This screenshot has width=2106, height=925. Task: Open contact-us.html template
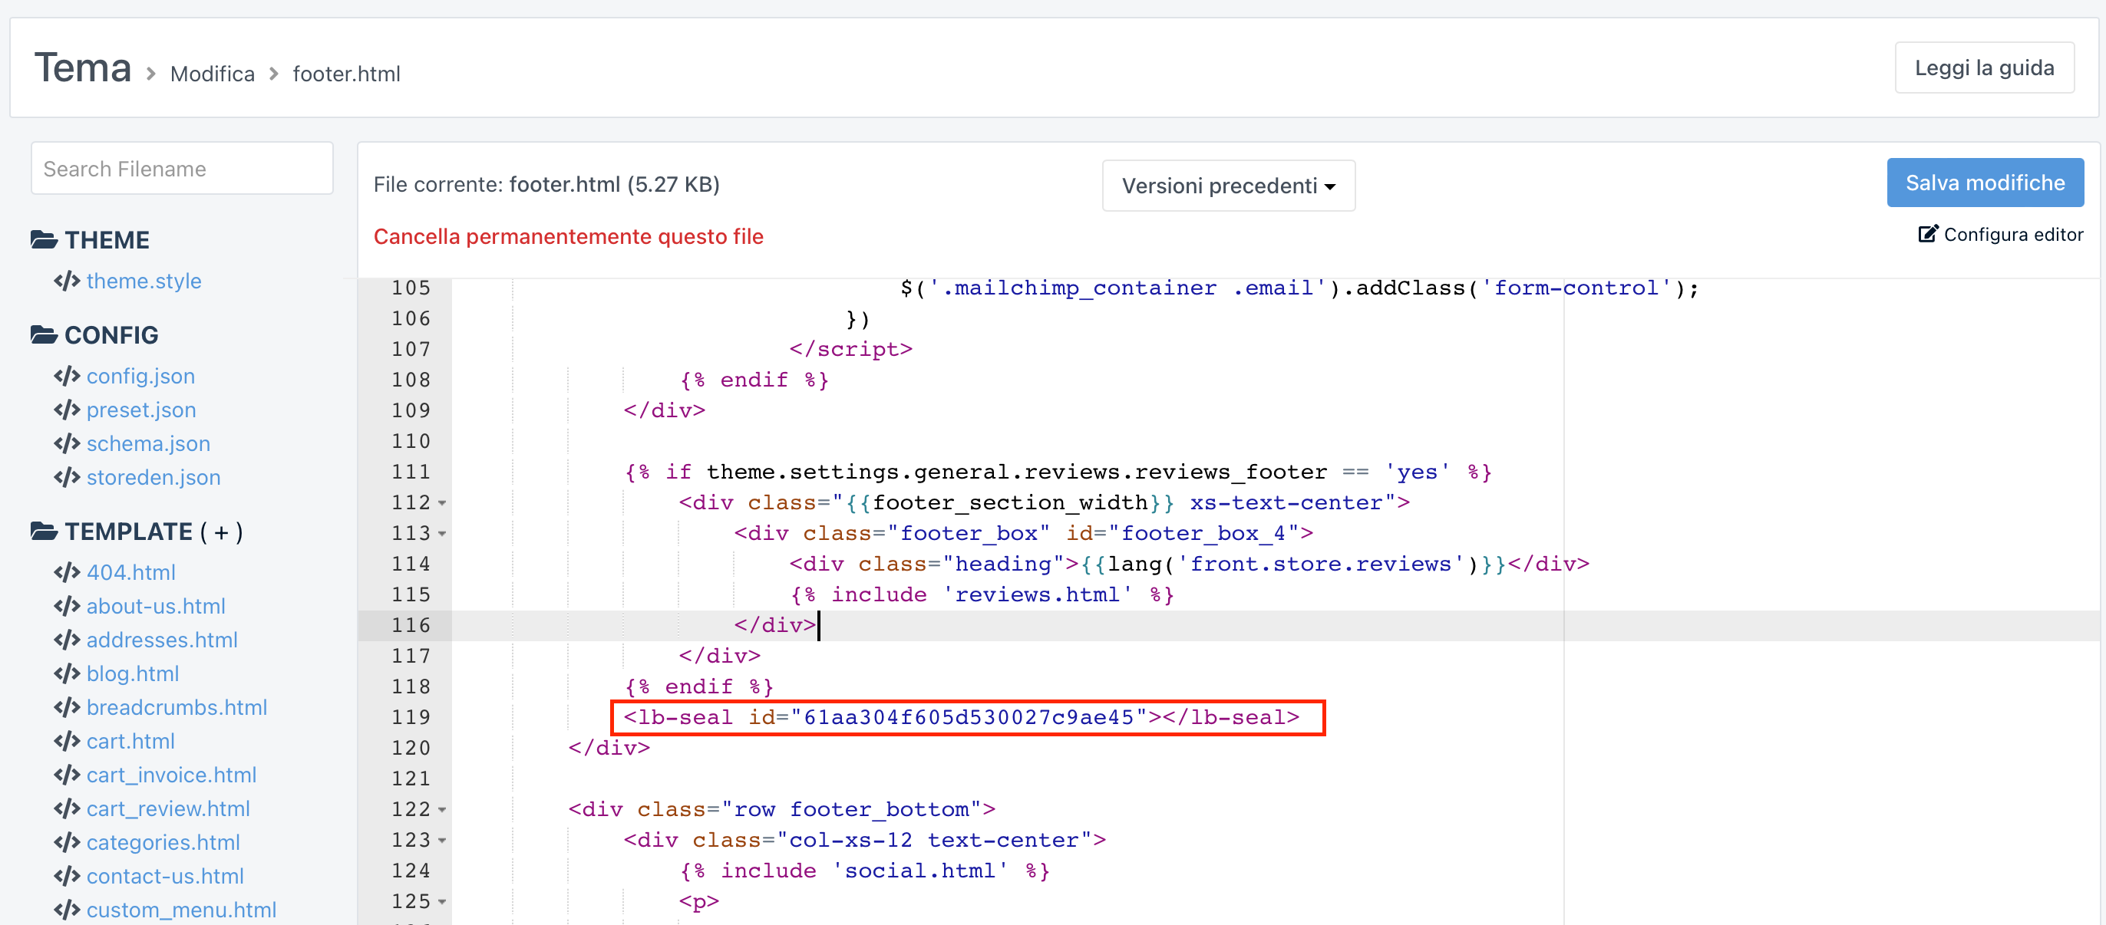tap(165, 875)
